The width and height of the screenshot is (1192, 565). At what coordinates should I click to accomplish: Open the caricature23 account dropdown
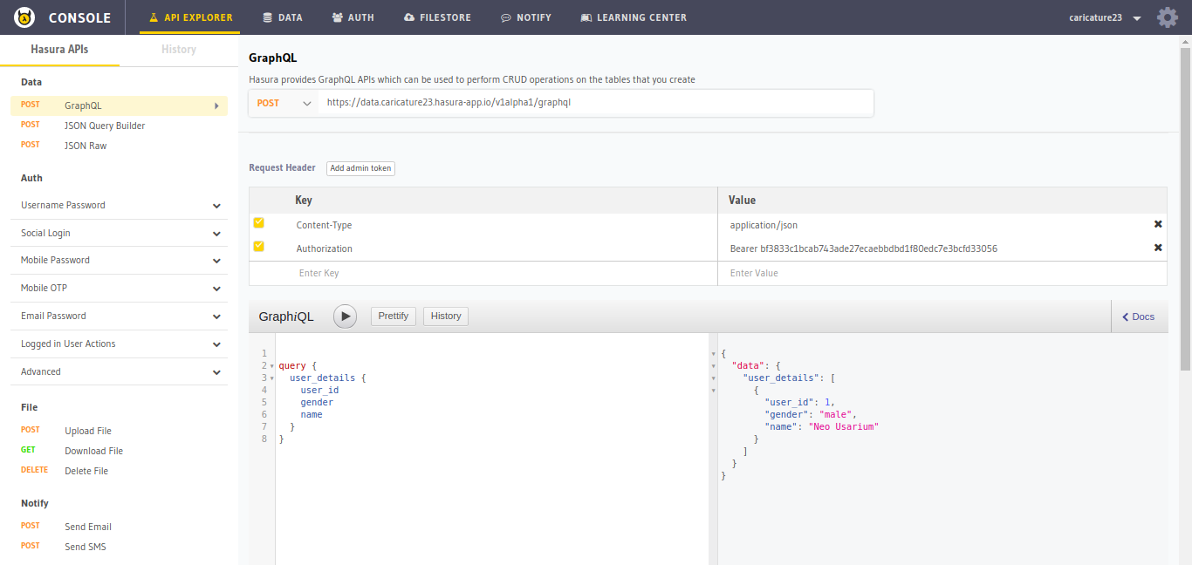point(1105,17)
